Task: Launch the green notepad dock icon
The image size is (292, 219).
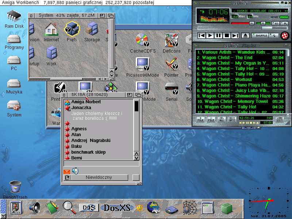Action: pos(51,207)
